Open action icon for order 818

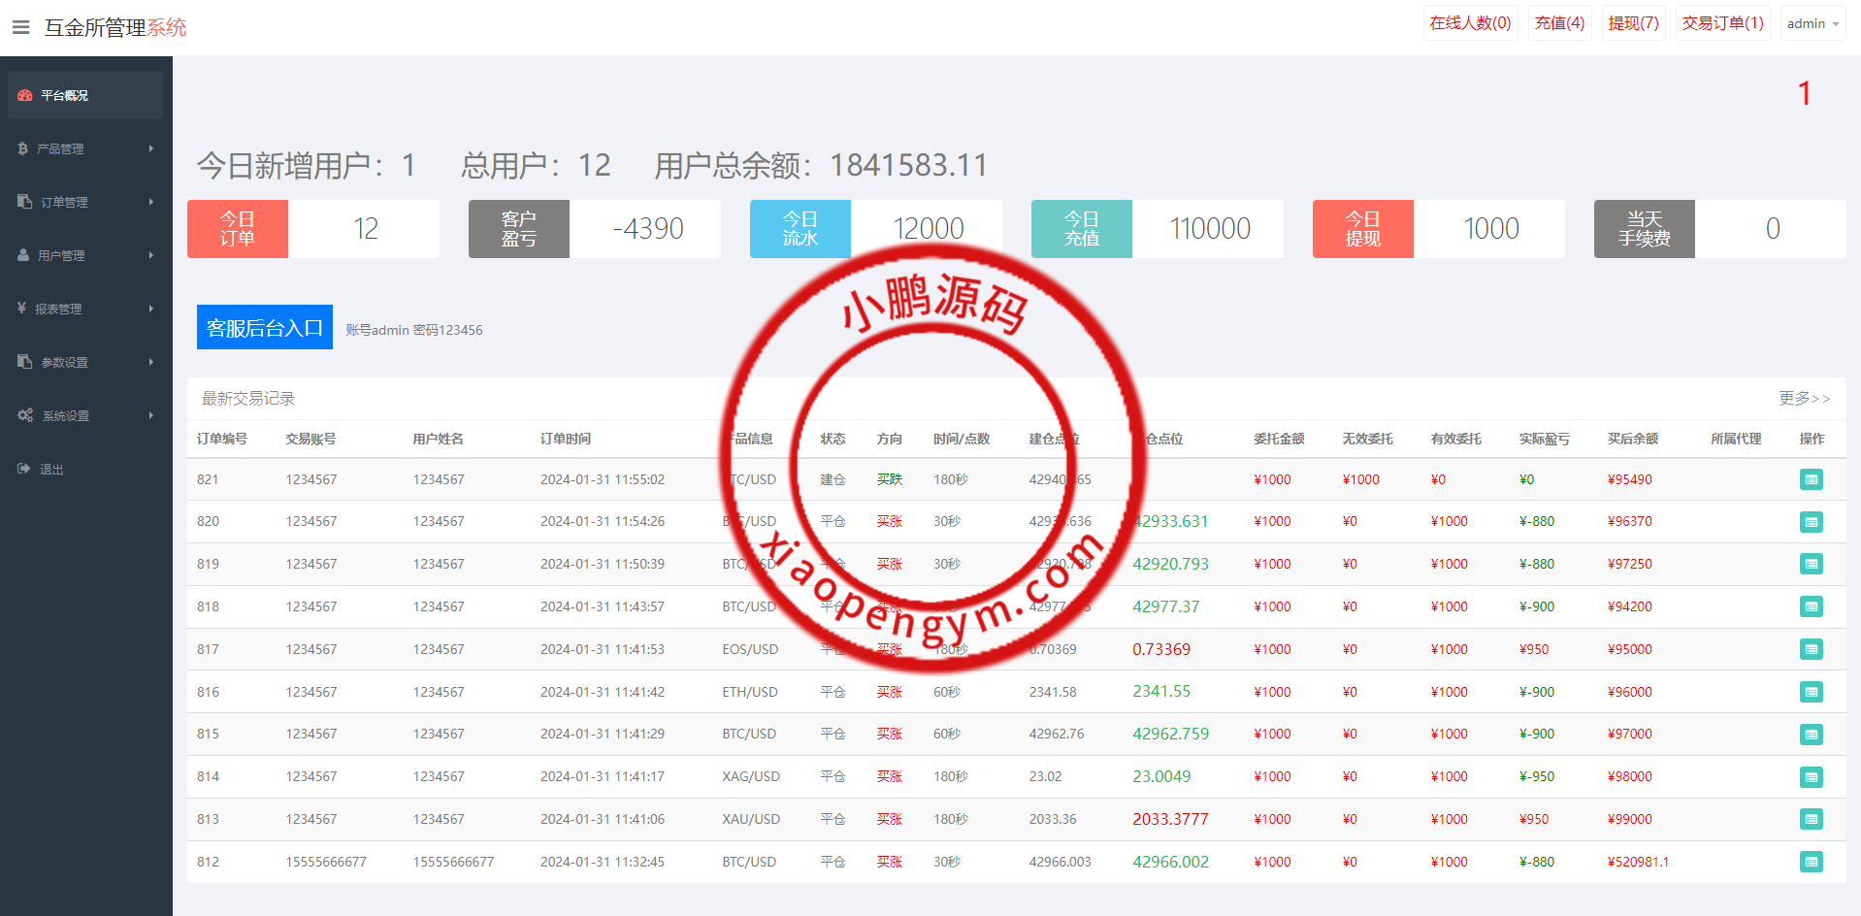coord(1811,606)
